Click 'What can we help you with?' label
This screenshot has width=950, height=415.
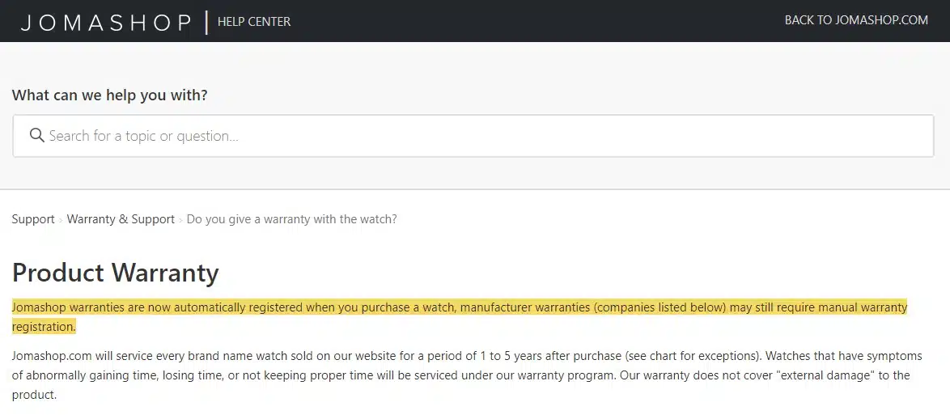pos(110,95)
